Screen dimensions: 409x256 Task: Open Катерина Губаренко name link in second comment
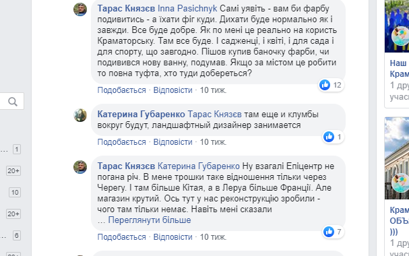[141, 114]
